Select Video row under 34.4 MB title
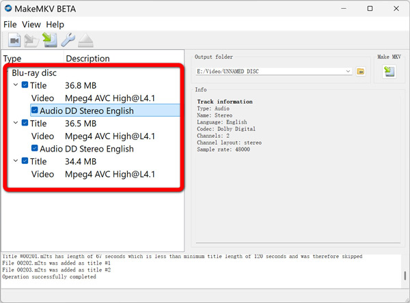This screenshot has width=410, height=303. (x=93, y=174)
